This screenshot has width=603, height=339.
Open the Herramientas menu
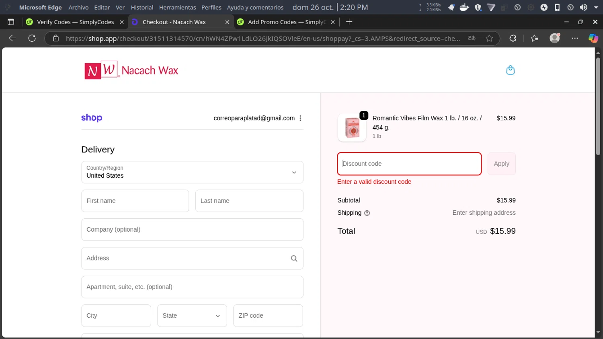pos(177,7)
